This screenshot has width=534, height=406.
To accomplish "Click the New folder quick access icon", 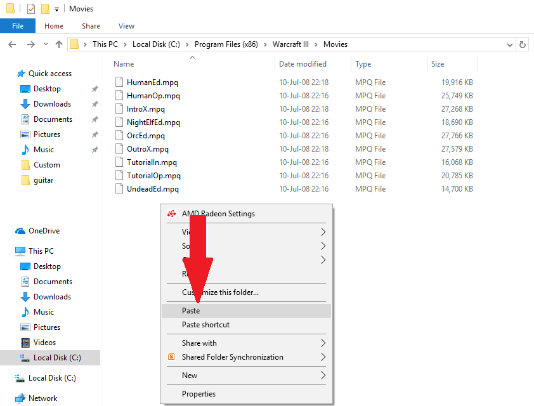I will (45, 8).
